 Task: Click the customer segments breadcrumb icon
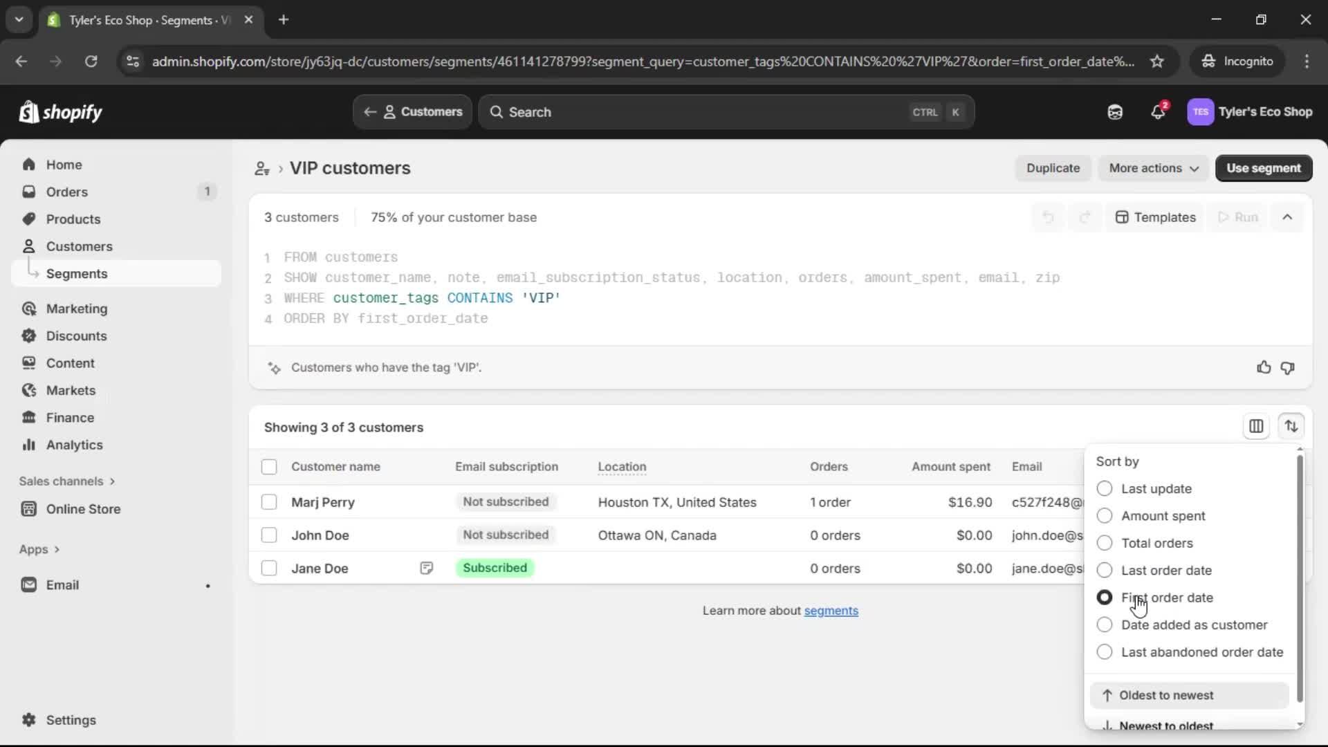pyautogui.click(x=262, y=168)
